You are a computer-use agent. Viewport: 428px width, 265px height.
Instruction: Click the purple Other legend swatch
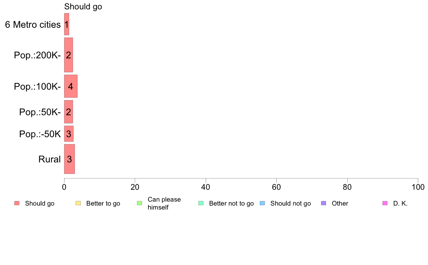pyautogui.click(x=324, y=203)
